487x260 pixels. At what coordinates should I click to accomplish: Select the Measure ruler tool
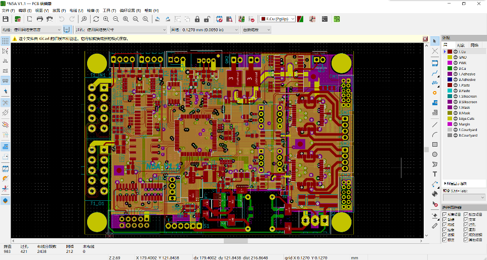[435, 226]
